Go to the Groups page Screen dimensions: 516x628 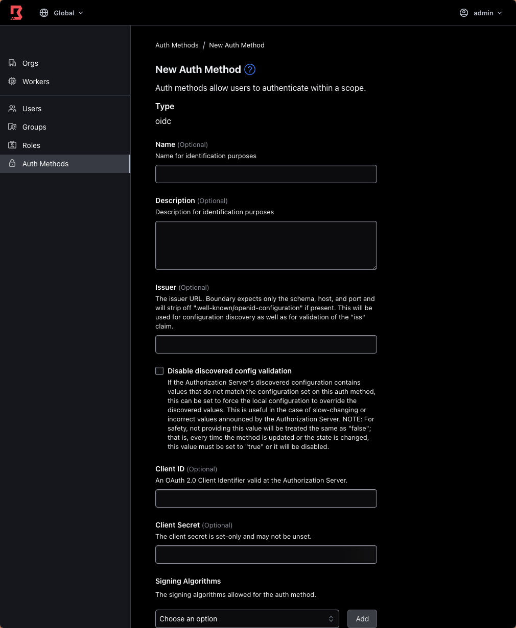(x=65, y=127)
